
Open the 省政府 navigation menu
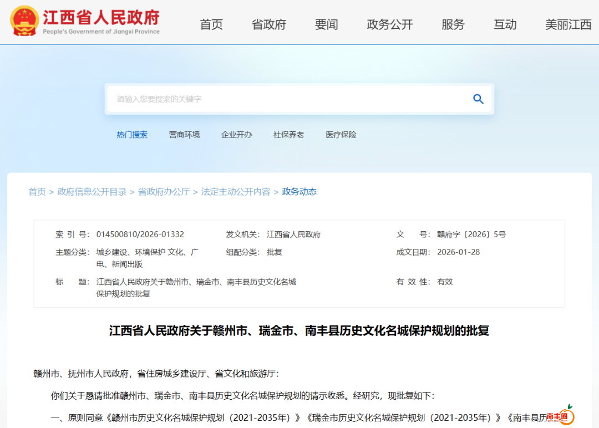pyautogui.click(x=269, y=24)
